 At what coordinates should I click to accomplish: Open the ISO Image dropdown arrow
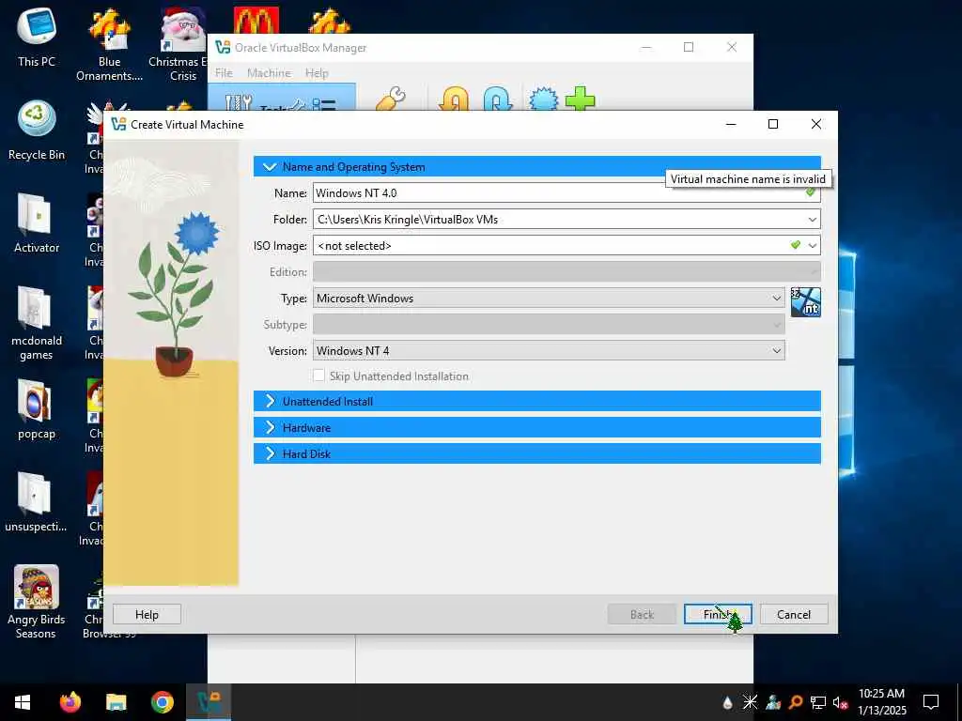click(x=813, y=246)
